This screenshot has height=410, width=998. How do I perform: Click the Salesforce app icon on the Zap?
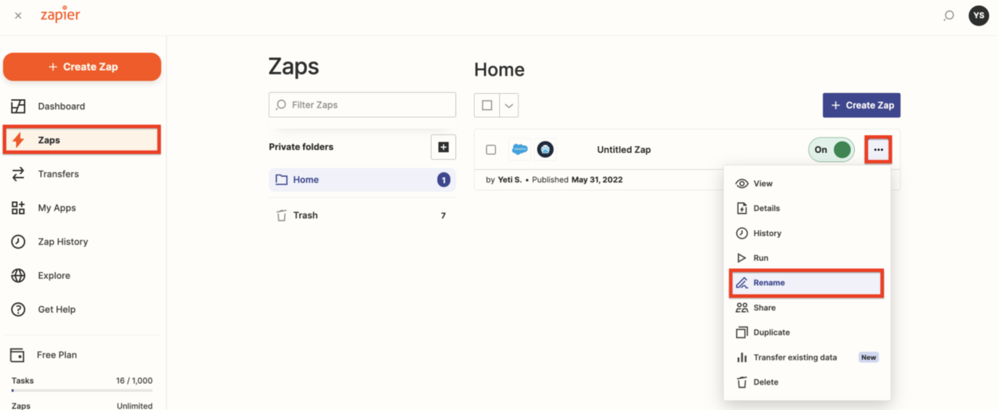pos(520,150)
